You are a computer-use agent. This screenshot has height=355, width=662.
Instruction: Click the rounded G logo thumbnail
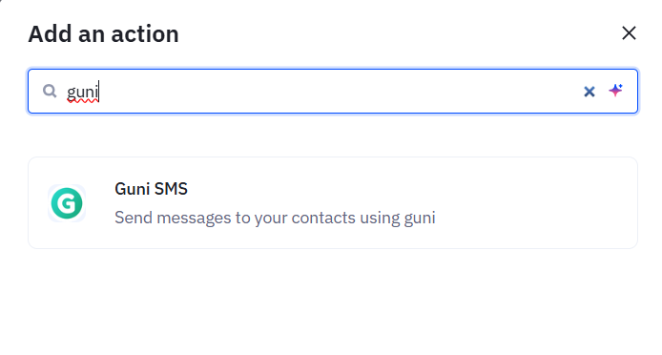point(67,203)
